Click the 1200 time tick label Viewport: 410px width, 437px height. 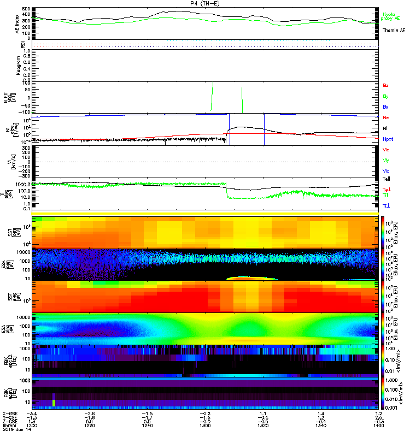(32, 426)
